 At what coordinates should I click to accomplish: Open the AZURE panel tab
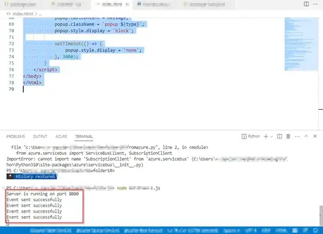point(61,137)
